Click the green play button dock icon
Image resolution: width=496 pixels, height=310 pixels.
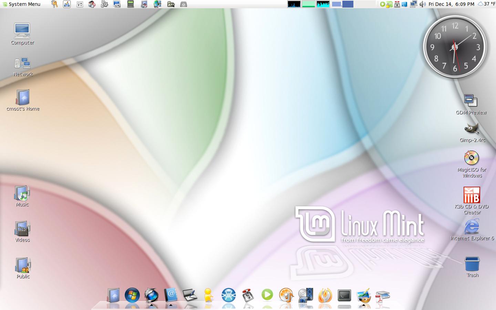click(267, 295)
